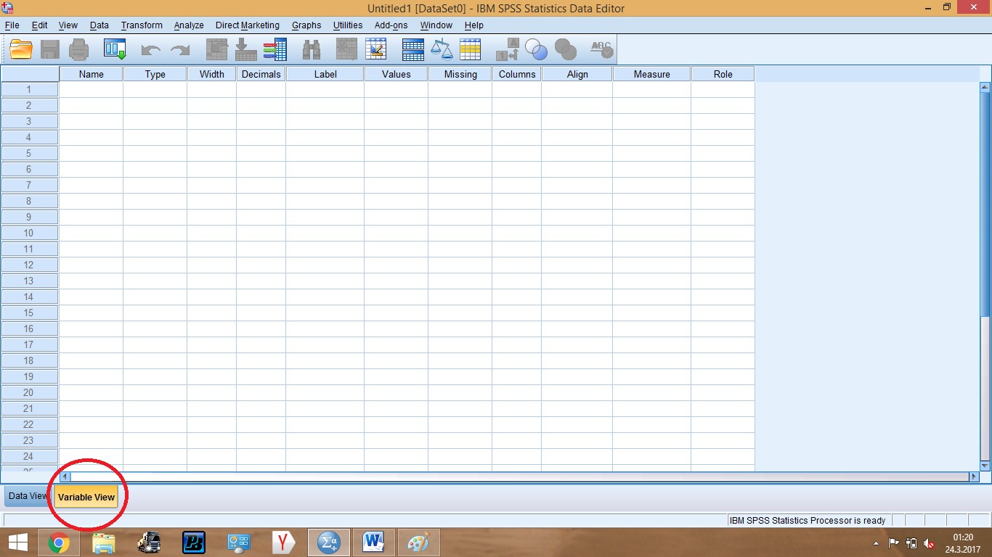Click the Label cell in row 5
992x557 pixels.
tap(325, 153)
